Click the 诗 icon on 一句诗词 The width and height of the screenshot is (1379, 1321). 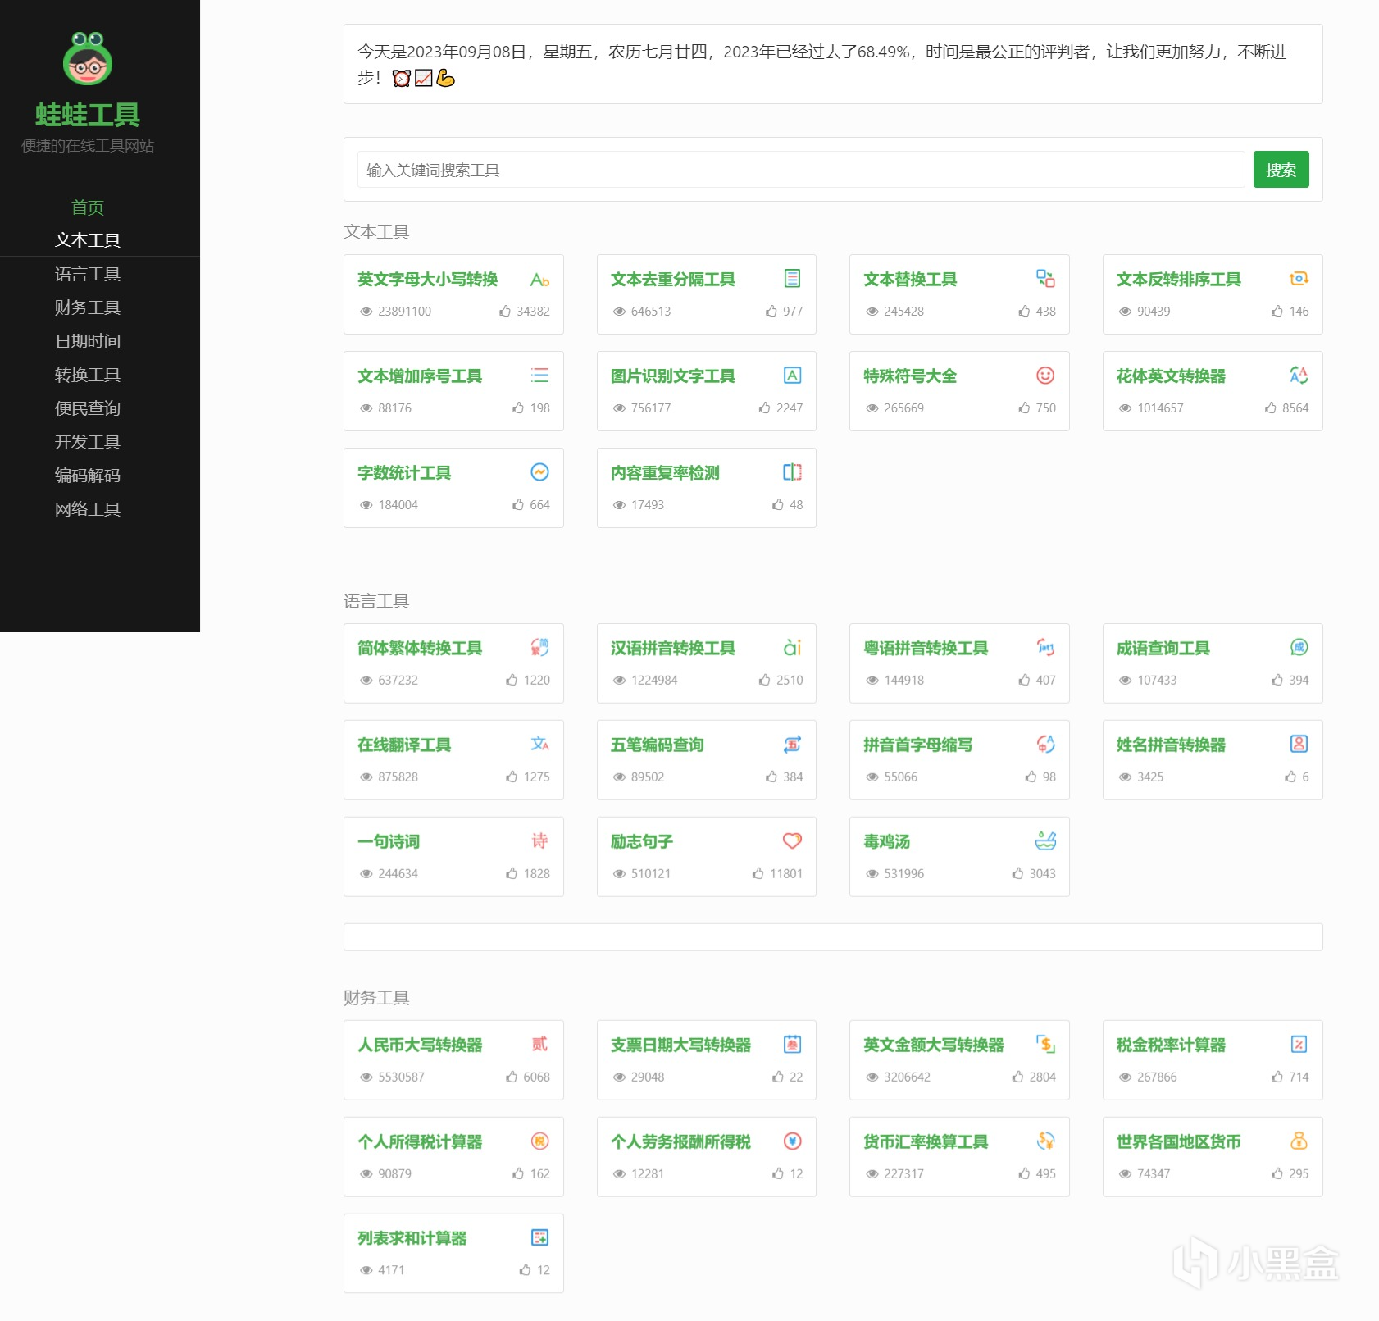tap(539, 840)
